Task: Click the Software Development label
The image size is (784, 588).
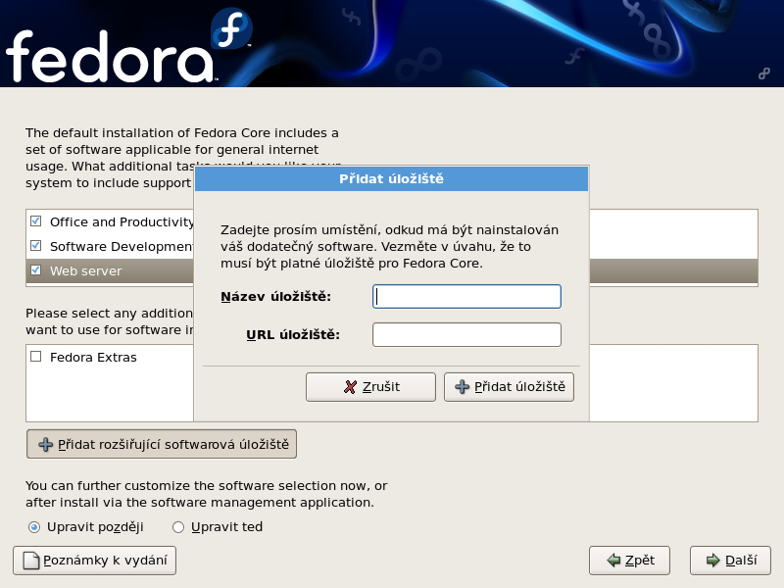Action: [x=122, y=247]
